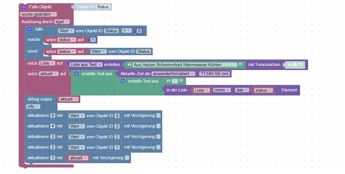Toggle delay checkbox on aktualisiere 3 row

click(x=158, y=137)
